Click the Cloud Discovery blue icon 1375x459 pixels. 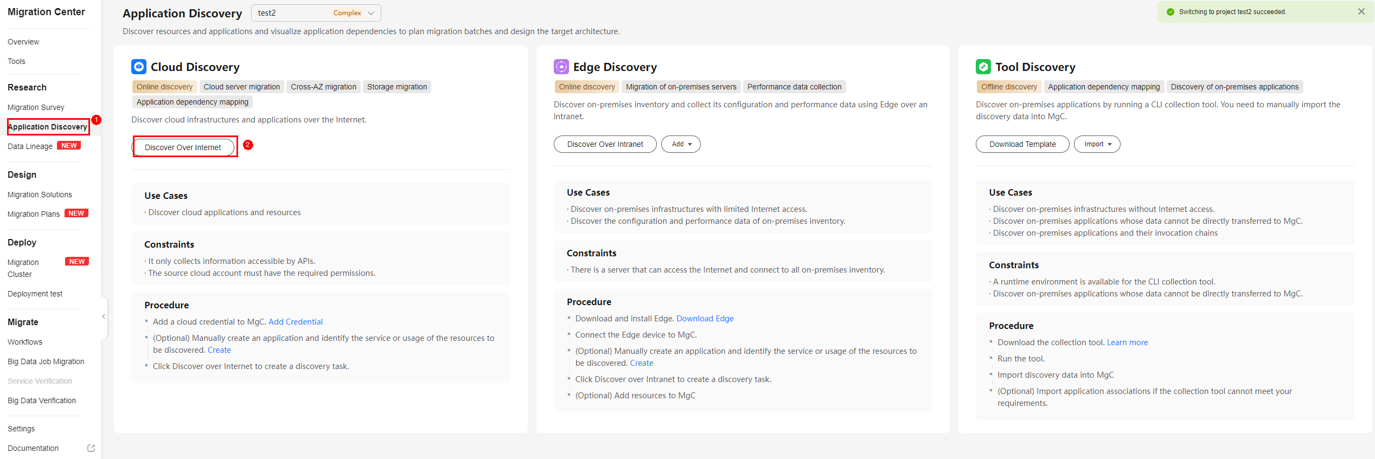coord(139,67)
